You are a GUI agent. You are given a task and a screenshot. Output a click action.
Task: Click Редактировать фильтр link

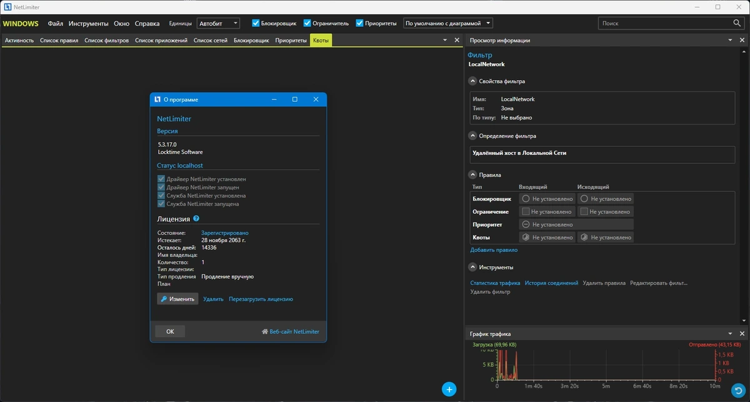point(659,283)
